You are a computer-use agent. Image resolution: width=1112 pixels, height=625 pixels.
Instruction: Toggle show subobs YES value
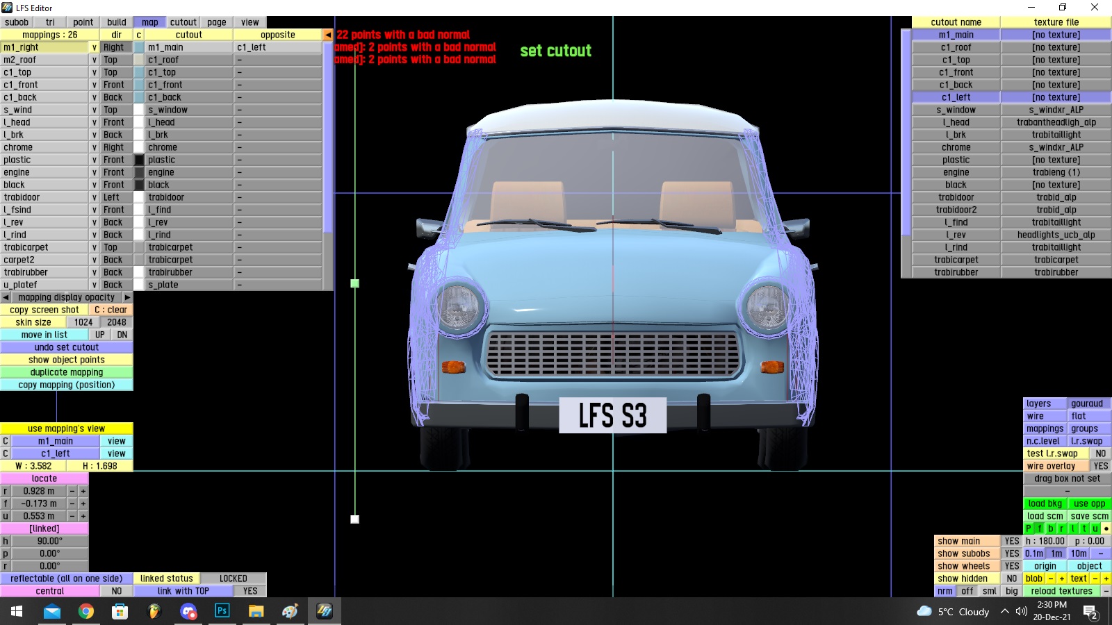1012,553
